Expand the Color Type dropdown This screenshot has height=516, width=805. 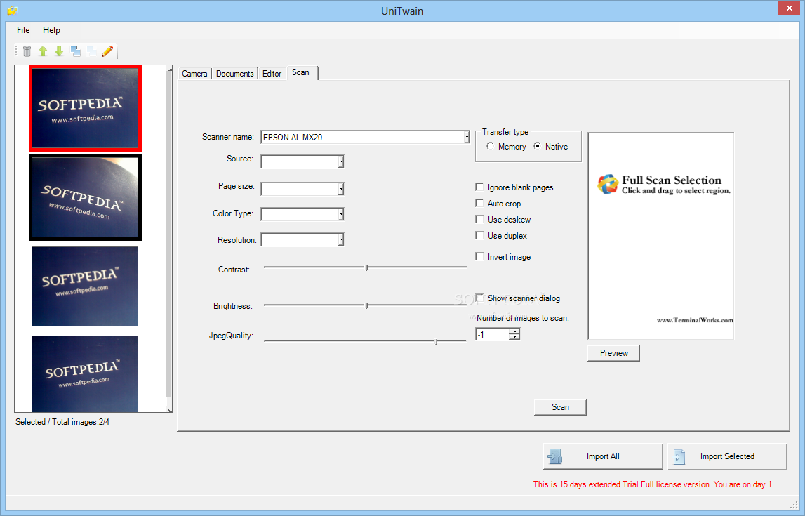341,214
